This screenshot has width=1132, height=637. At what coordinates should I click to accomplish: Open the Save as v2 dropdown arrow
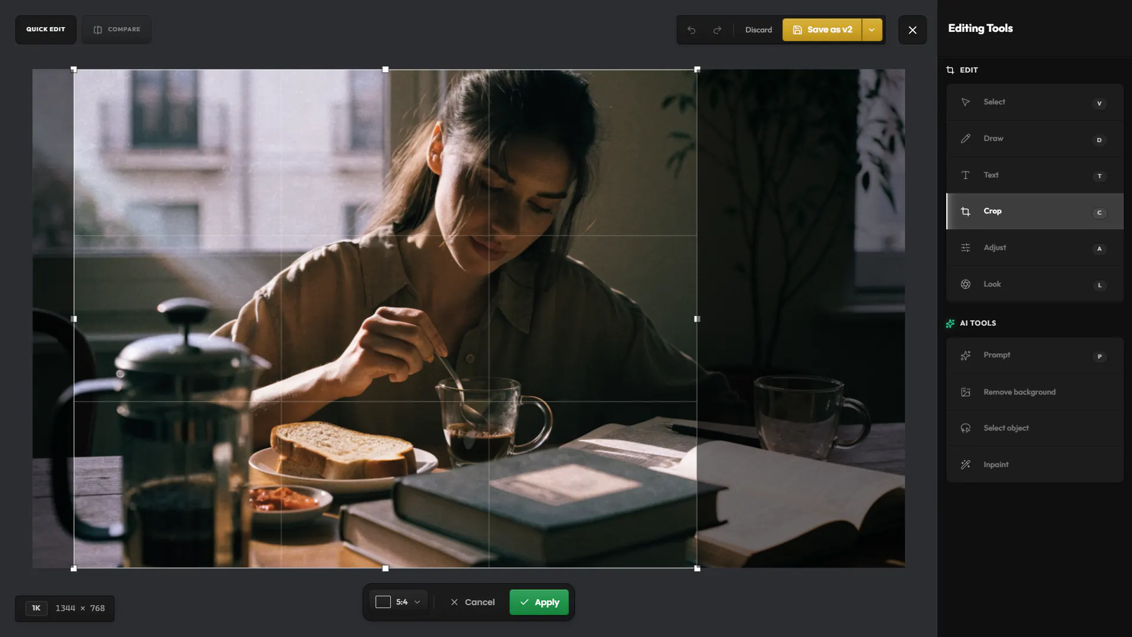coord(872,29)
